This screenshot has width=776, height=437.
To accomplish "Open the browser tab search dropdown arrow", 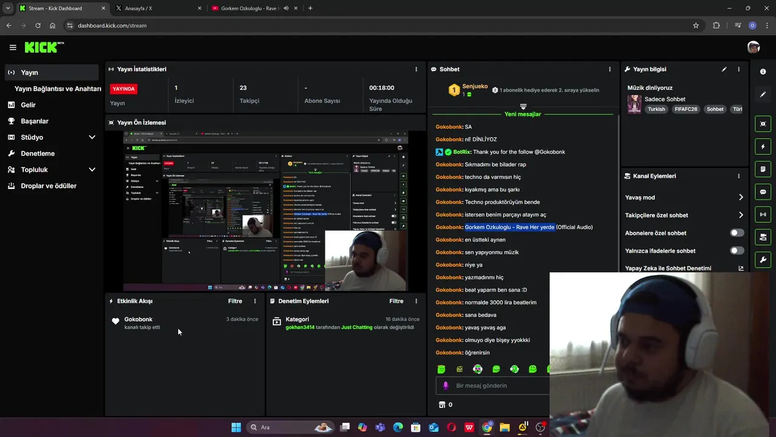I will [7, 8].
